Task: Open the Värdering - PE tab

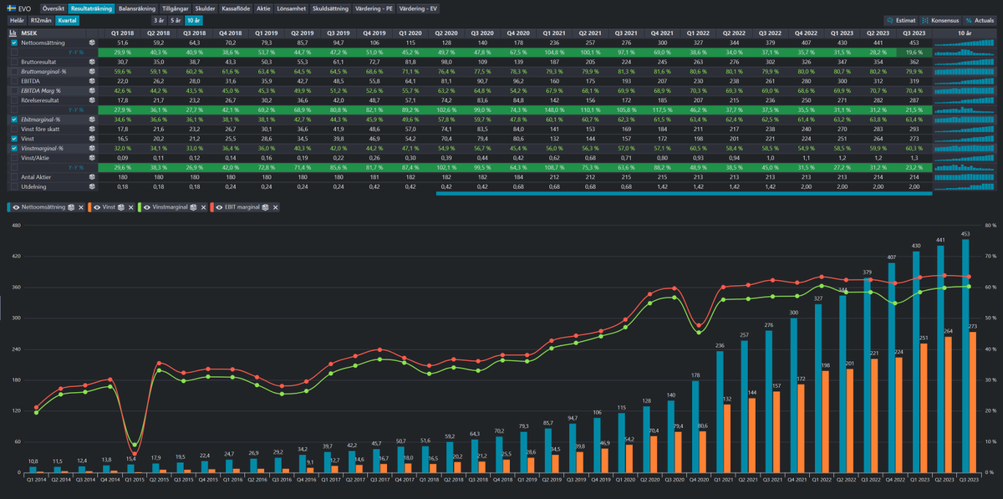Action: pos(373,8)
